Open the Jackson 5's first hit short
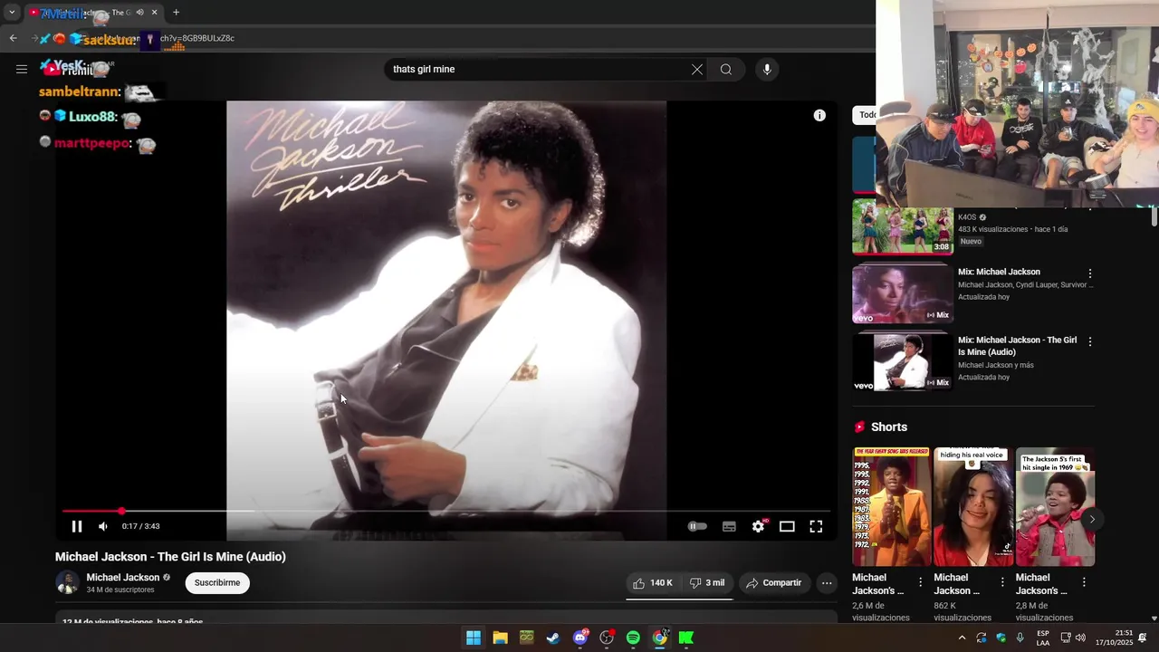1159x652 pixels. pos(1055,507)
